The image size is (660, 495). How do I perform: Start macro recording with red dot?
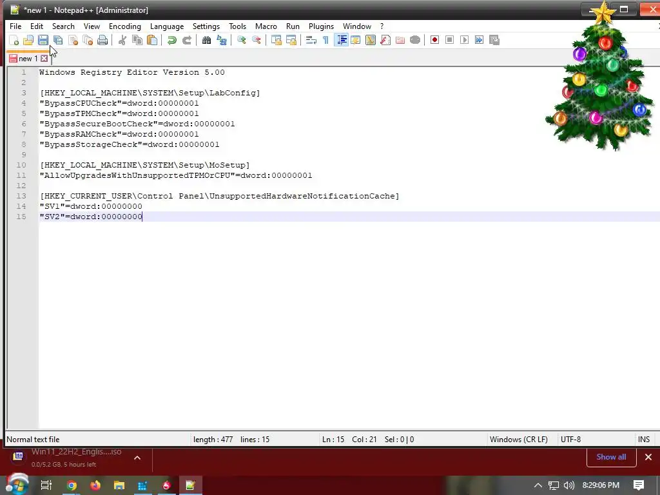(x=435, y=40)
